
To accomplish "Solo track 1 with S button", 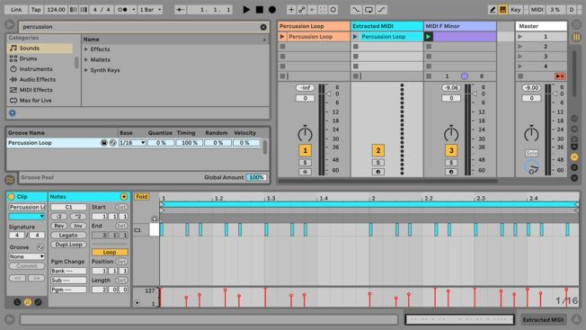I will pyautogui.click(x=305, y=163).
